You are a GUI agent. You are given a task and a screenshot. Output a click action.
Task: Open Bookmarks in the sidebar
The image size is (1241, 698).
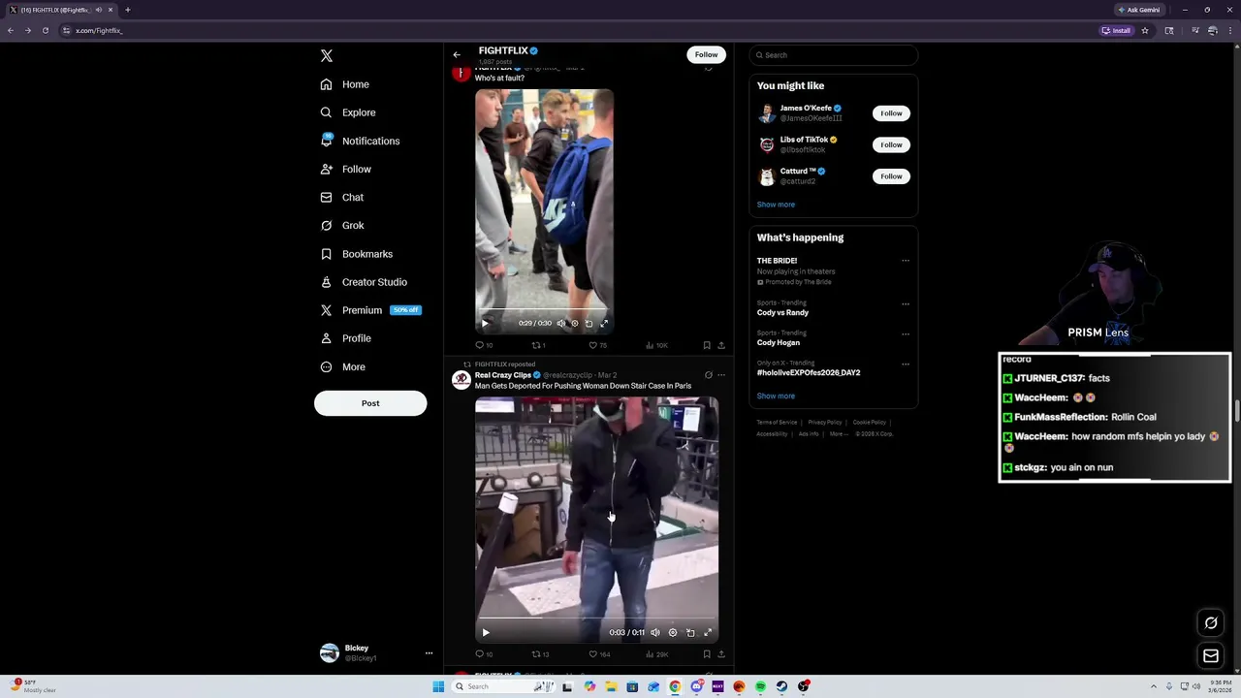pos(357,254)
